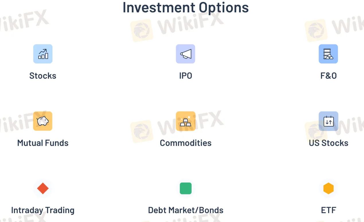Click the Debt Market/Bonds label
Viewport: 364px width, 222px height.
(x=185, y=210)
